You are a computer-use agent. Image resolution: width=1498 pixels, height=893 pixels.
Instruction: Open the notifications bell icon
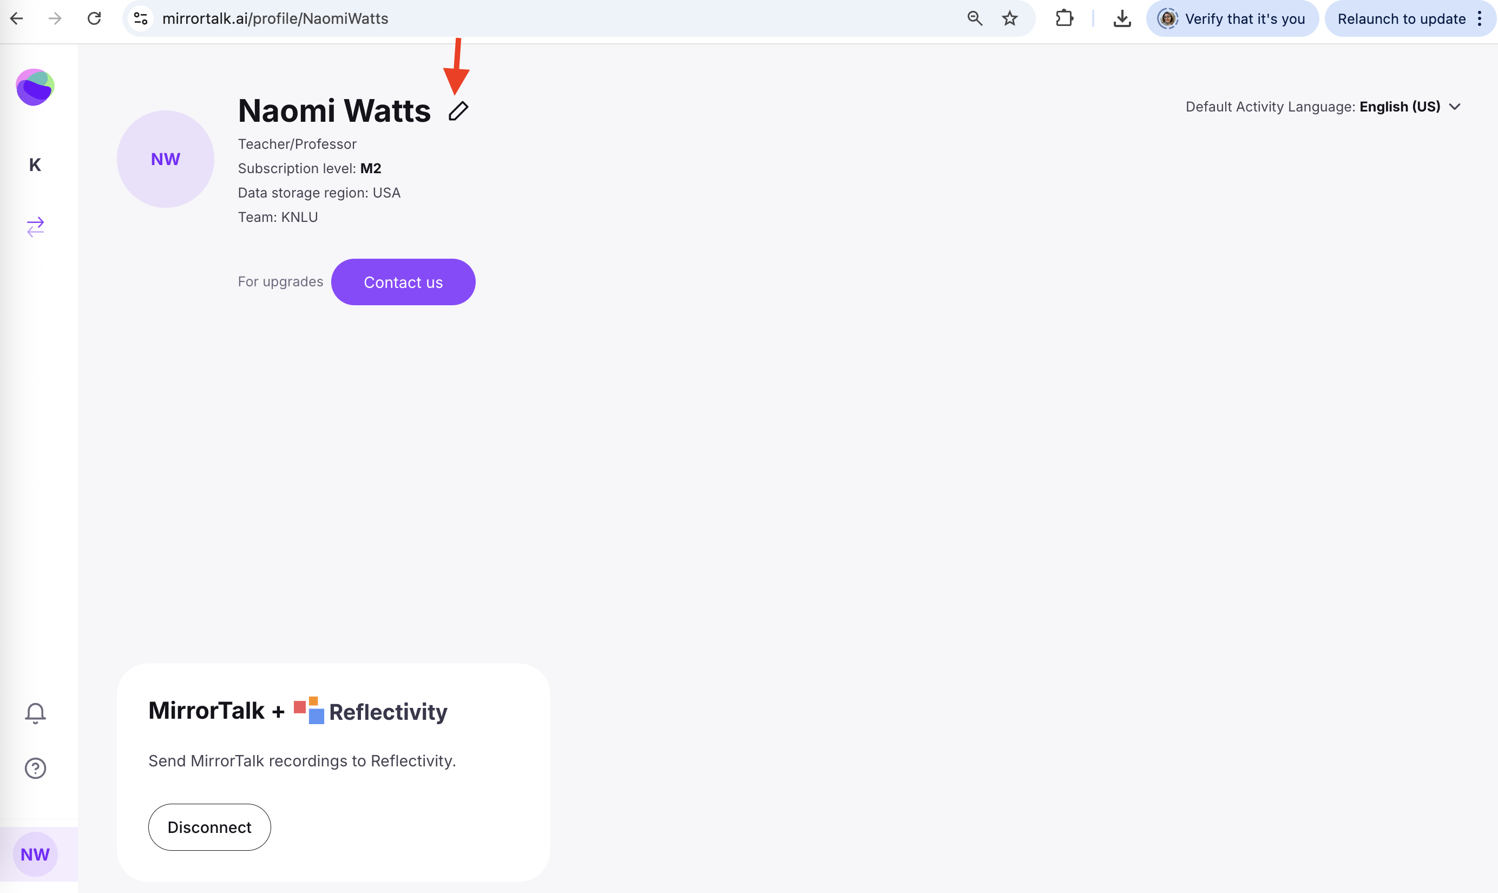[36, 713]
